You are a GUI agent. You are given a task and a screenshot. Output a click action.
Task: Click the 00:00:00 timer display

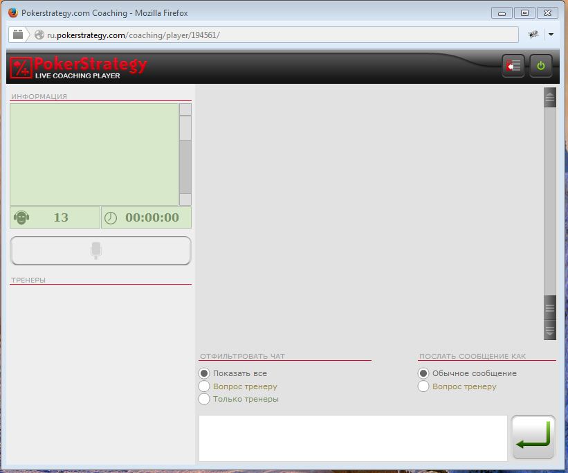(x=152, y=217)
